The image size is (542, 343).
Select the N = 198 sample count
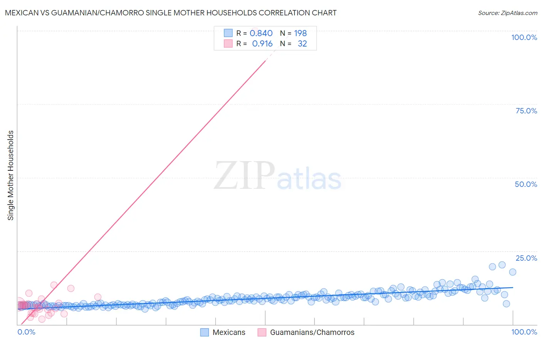click(x=293, y=33)
